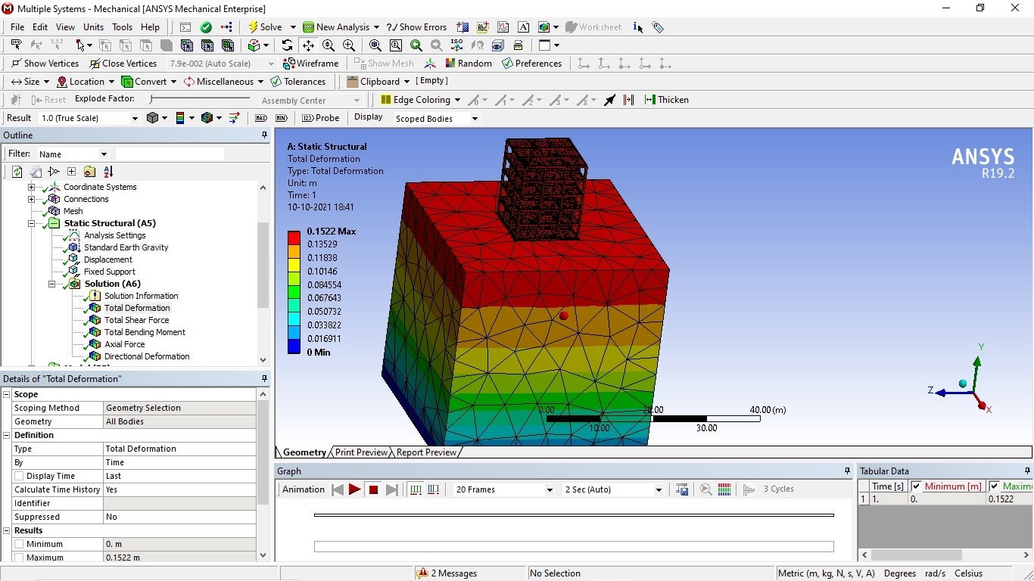The image size is (1034, 581).
Task: Open the Help menu
Action: click(151, 27)
